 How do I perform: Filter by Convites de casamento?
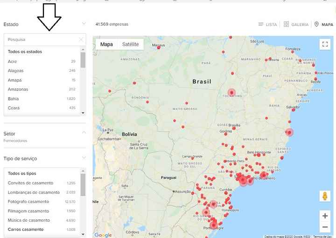pyautogui.click(x=42, y=183)
